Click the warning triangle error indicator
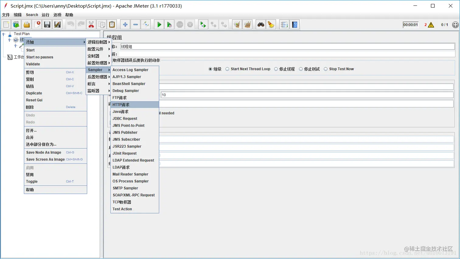Image resolution: width=460 pixels, height=259 pixels. point(431,25)
